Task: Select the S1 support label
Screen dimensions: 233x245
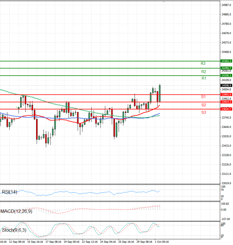Action: 203,96
